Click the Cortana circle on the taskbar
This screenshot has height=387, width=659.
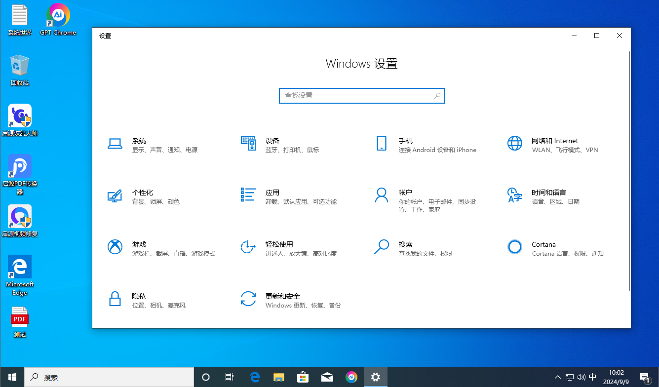click(206, 377)
